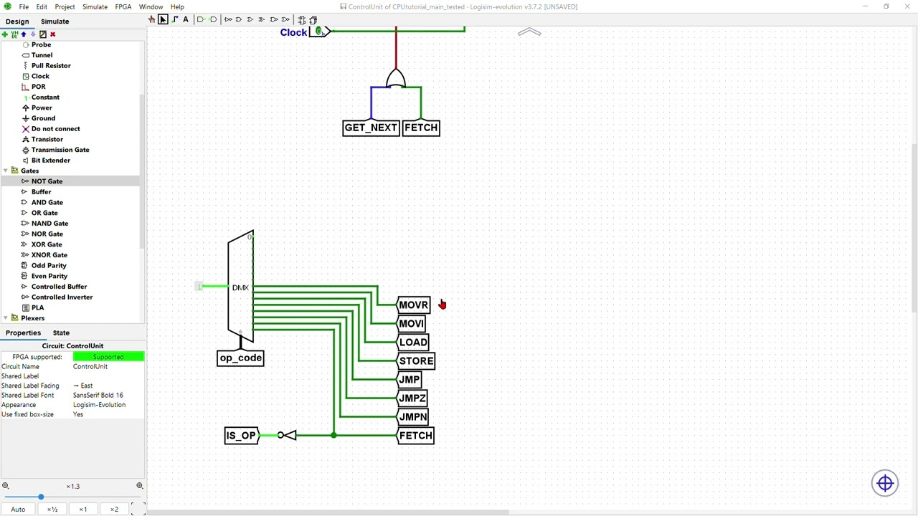Click the zoom out magnifier icon
The height and width of the screenshot is (516, 918).
click(6, 486)
